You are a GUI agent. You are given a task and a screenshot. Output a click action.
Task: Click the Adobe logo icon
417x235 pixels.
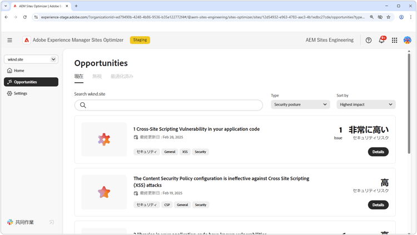27,40
